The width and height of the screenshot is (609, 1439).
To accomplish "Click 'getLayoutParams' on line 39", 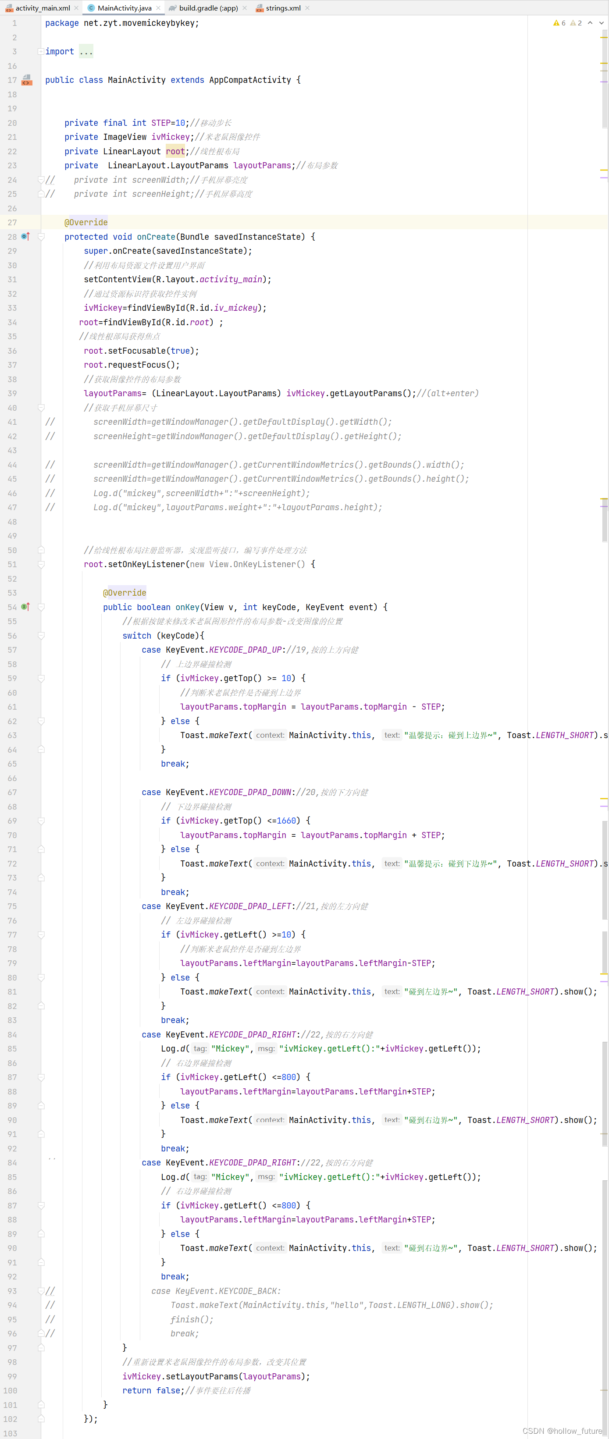I will (366, 393).
